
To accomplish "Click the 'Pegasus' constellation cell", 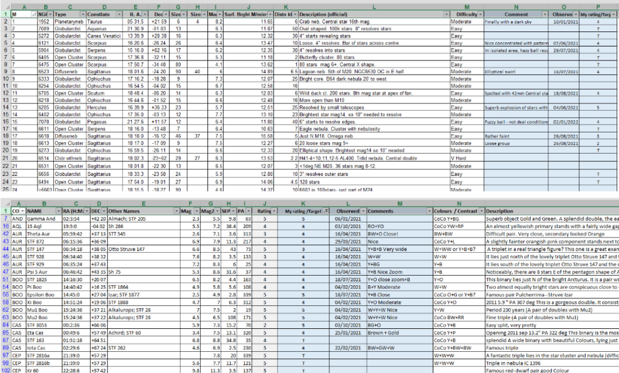I will pyautogui.click(x=104, y=122).
